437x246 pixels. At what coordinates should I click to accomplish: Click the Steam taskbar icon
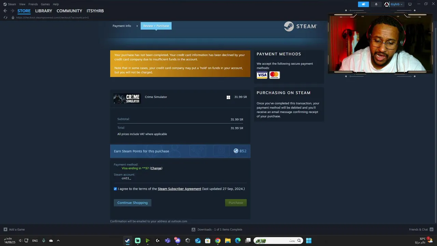pos(127,241)
